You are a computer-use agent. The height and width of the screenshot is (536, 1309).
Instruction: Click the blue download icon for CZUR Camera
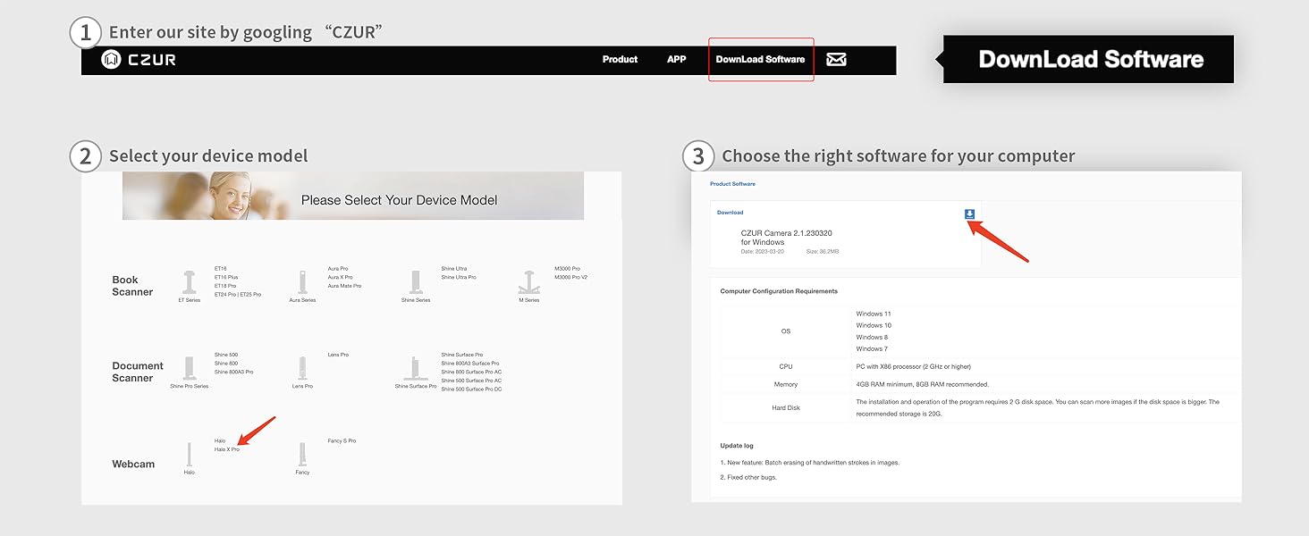click(x=969, y=214)
